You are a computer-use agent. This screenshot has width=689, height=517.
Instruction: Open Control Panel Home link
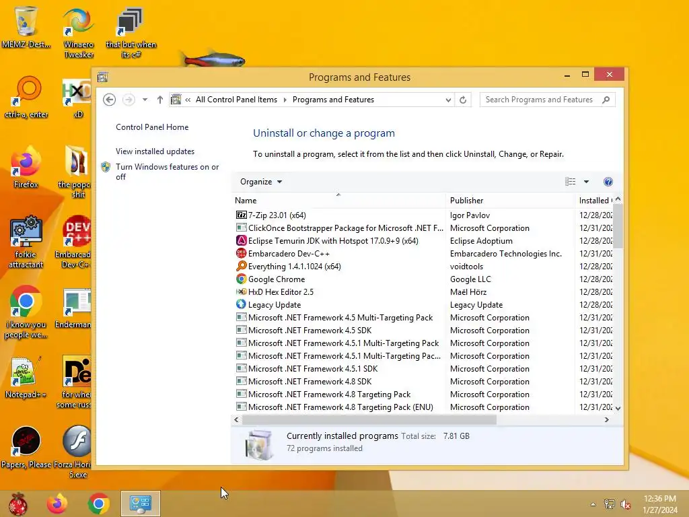tap(152, 127)
